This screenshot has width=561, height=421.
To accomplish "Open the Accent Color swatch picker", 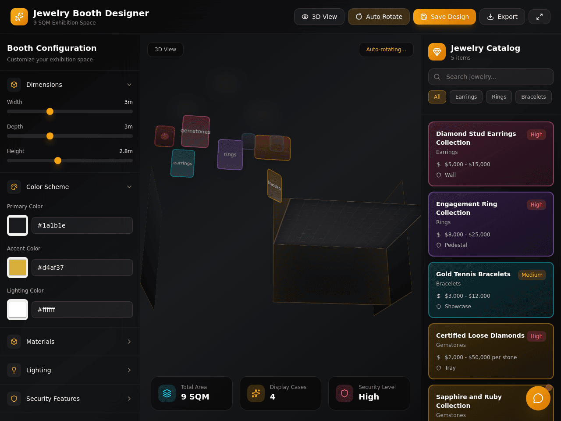I will click(18, 268).
